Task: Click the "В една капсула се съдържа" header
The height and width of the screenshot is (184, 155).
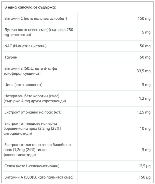Action: (x=30, y=7)
